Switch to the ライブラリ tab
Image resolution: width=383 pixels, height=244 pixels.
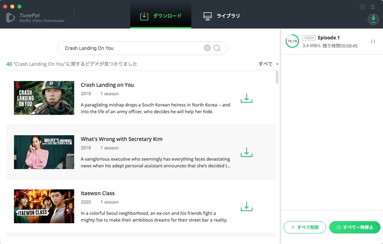click(222, 16)
